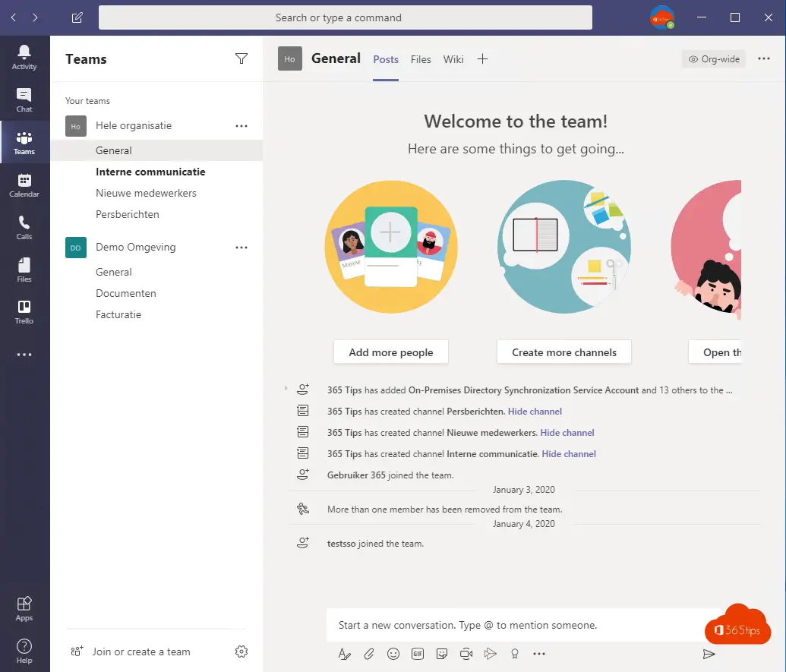Open the emoji picker
The width and height of the screenshot is (786, 672).
393,654
